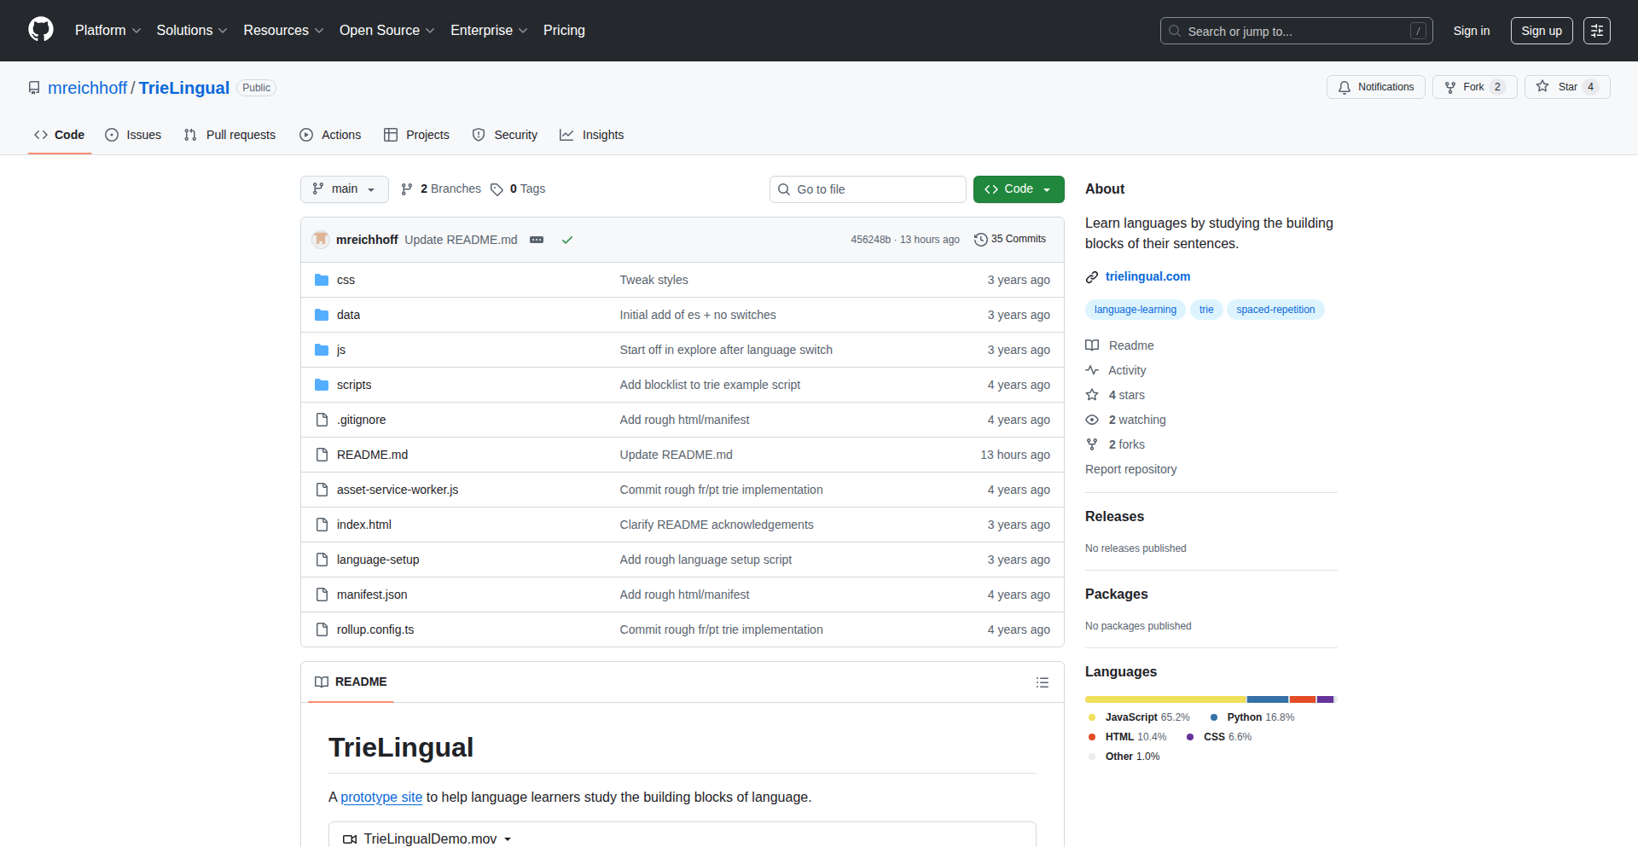The width and height of the screenshot is (1638, 847).
Task: Click the JavaScript segment of languages bar
Action: click(1165, 699)
